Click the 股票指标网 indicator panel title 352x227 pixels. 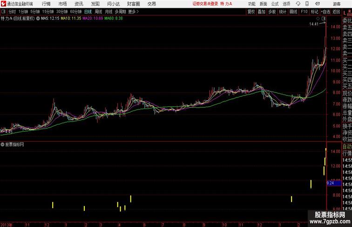pyautogui.click(x=14, y=144)
